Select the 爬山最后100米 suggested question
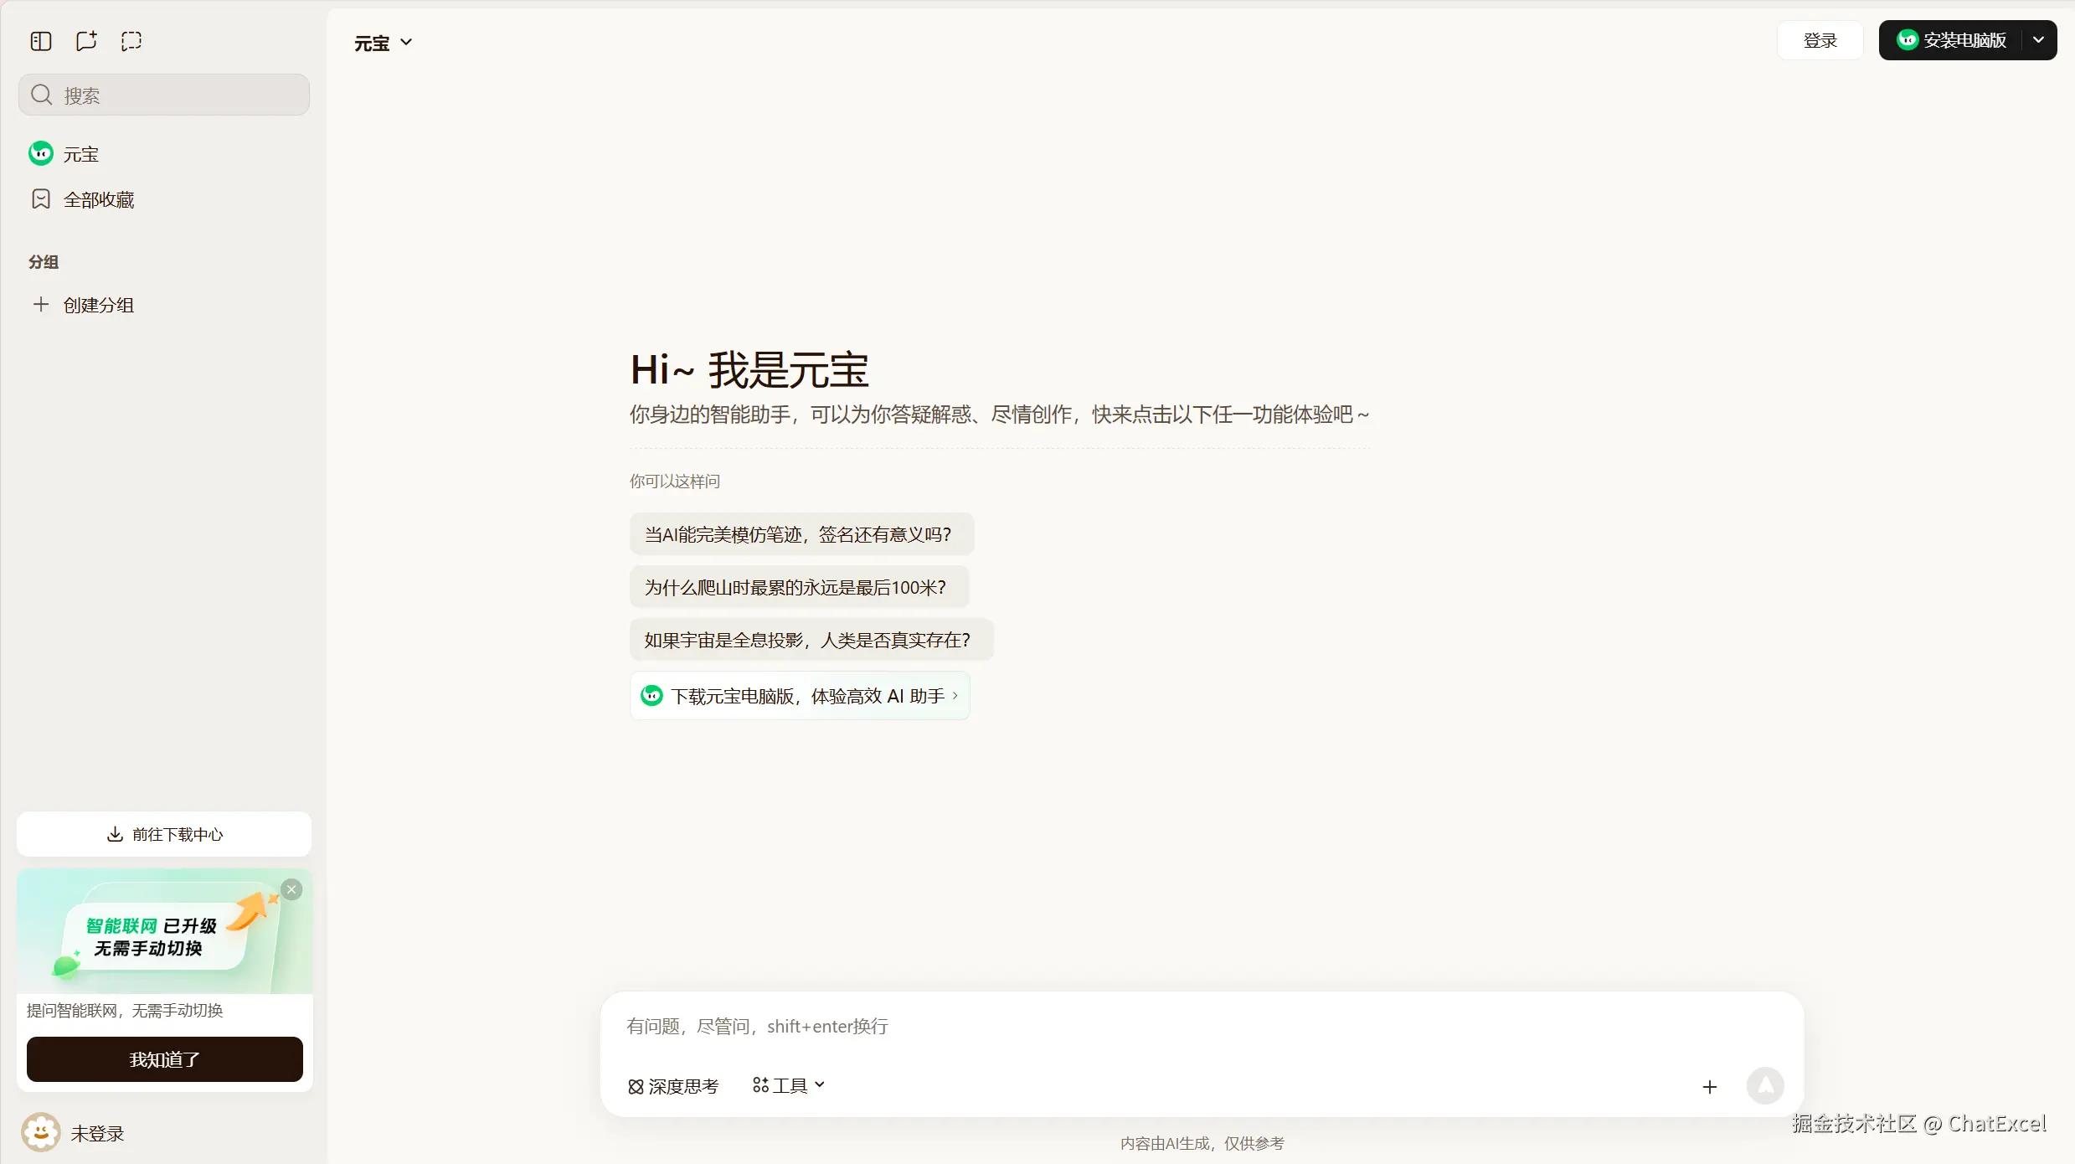Screen dimensions: 2075x1164 (798, 587)
